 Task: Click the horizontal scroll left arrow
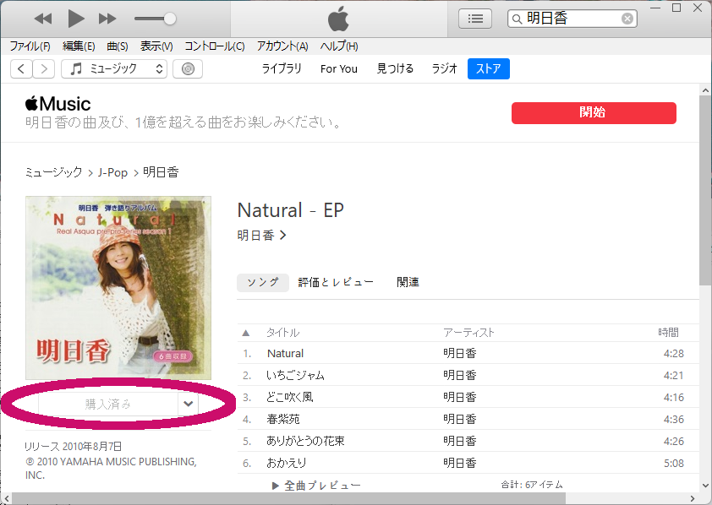click(6, 498)
